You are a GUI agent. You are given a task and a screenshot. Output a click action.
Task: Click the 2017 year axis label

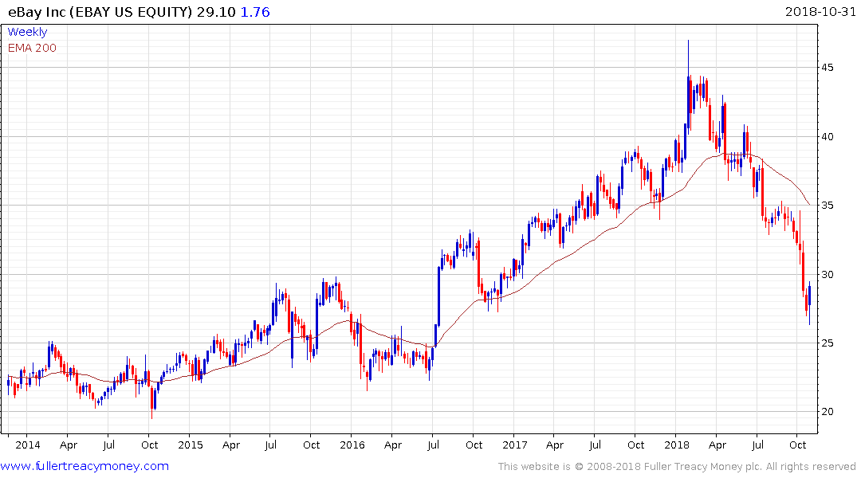[x=514, y=445]
